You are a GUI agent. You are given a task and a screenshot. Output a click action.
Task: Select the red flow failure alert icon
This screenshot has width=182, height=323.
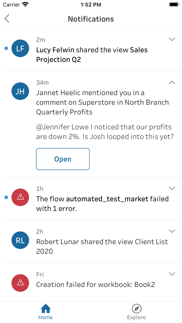click(x=20, y=197)
